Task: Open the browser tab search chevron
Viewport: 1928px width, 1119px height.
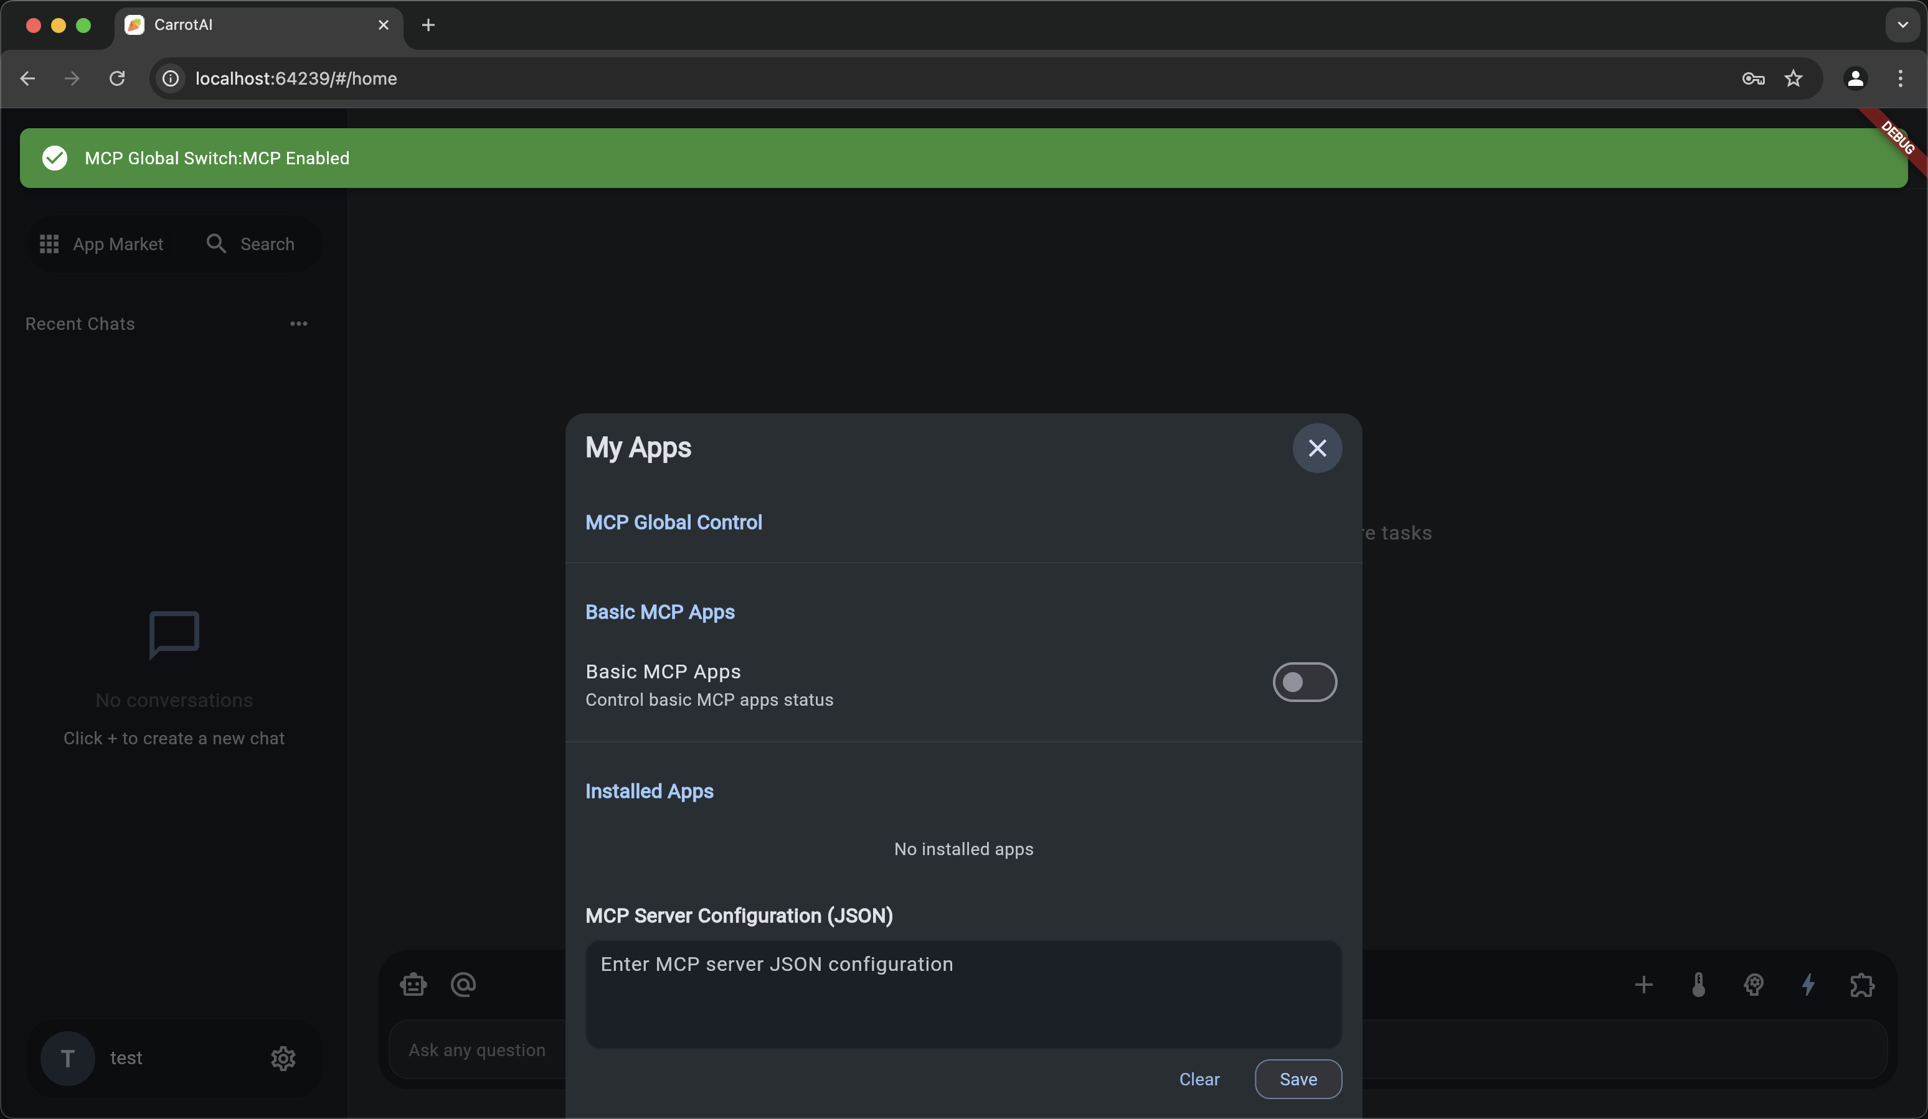Action: (1902, 24)
